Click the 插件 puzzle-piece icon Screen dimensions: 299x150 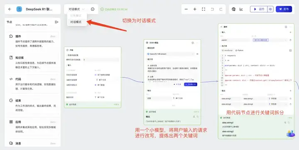click(x=11, y=36)
